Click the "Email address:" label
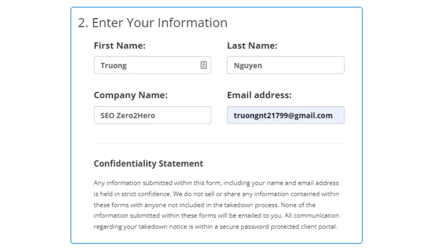Viewport: 432px width, 251px height. 259,95
